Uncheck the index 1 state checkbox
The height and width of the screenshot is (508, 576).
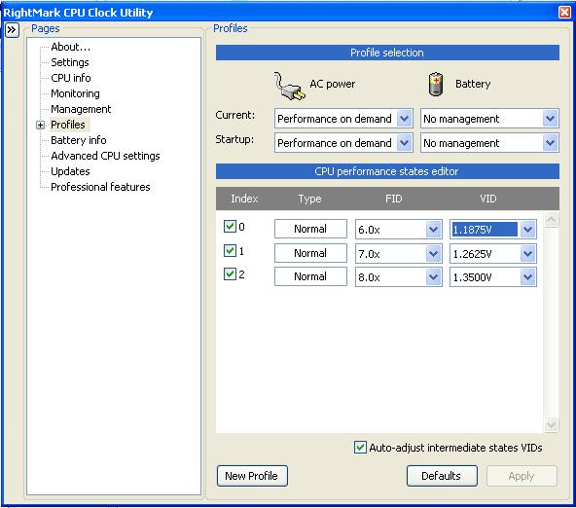click(x=230, y=250)
